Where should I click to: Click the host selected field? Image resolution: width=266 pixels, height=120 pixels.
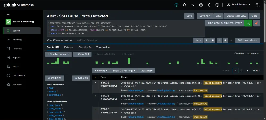51,88
